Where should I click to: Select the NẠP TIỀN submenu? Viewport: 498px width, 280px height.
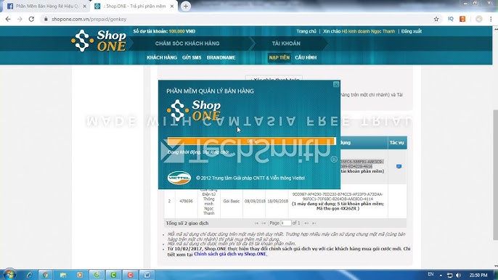[279, 57]
